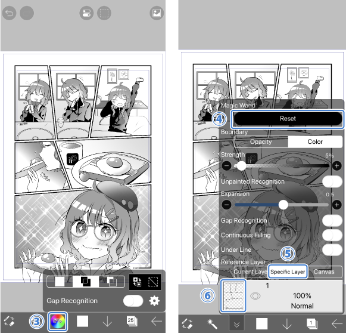Select layer 1 thumbnail
Image resolution: width=346 pixels, height=333 pixels.
click(x=233, y=296)
